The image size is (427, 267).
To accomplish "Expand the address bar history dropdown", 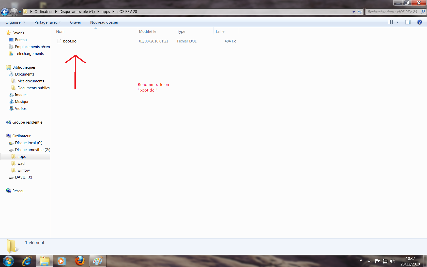I will pos(354,12).
